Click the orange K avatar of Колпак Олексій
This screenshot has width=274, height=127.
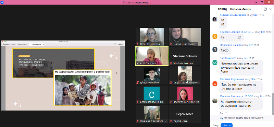click(x=215, y=36)
